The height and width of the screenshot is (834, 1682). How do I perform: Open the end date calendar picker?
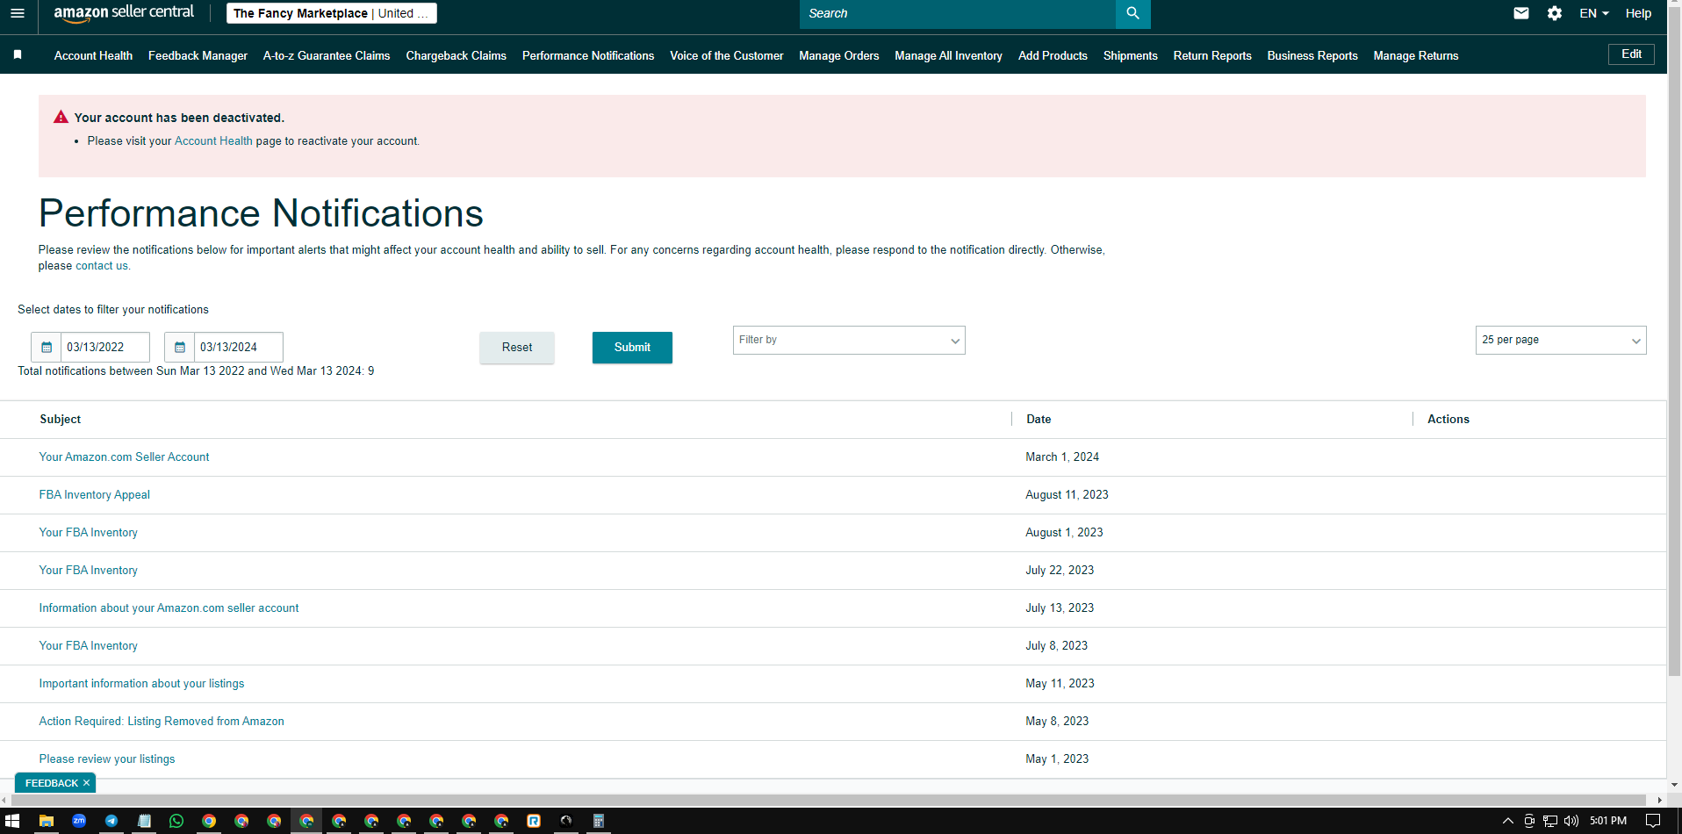pyautogui.click(x=180, y=347)
